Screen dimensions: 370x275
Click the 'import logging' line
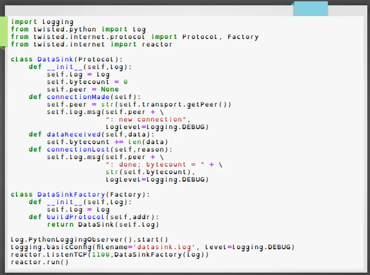42,22
